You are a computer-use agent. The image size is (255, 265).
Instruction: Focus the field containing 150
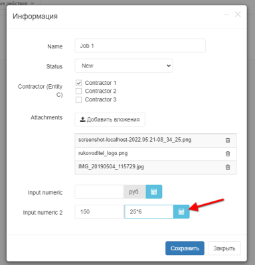[x=100, y=211]
